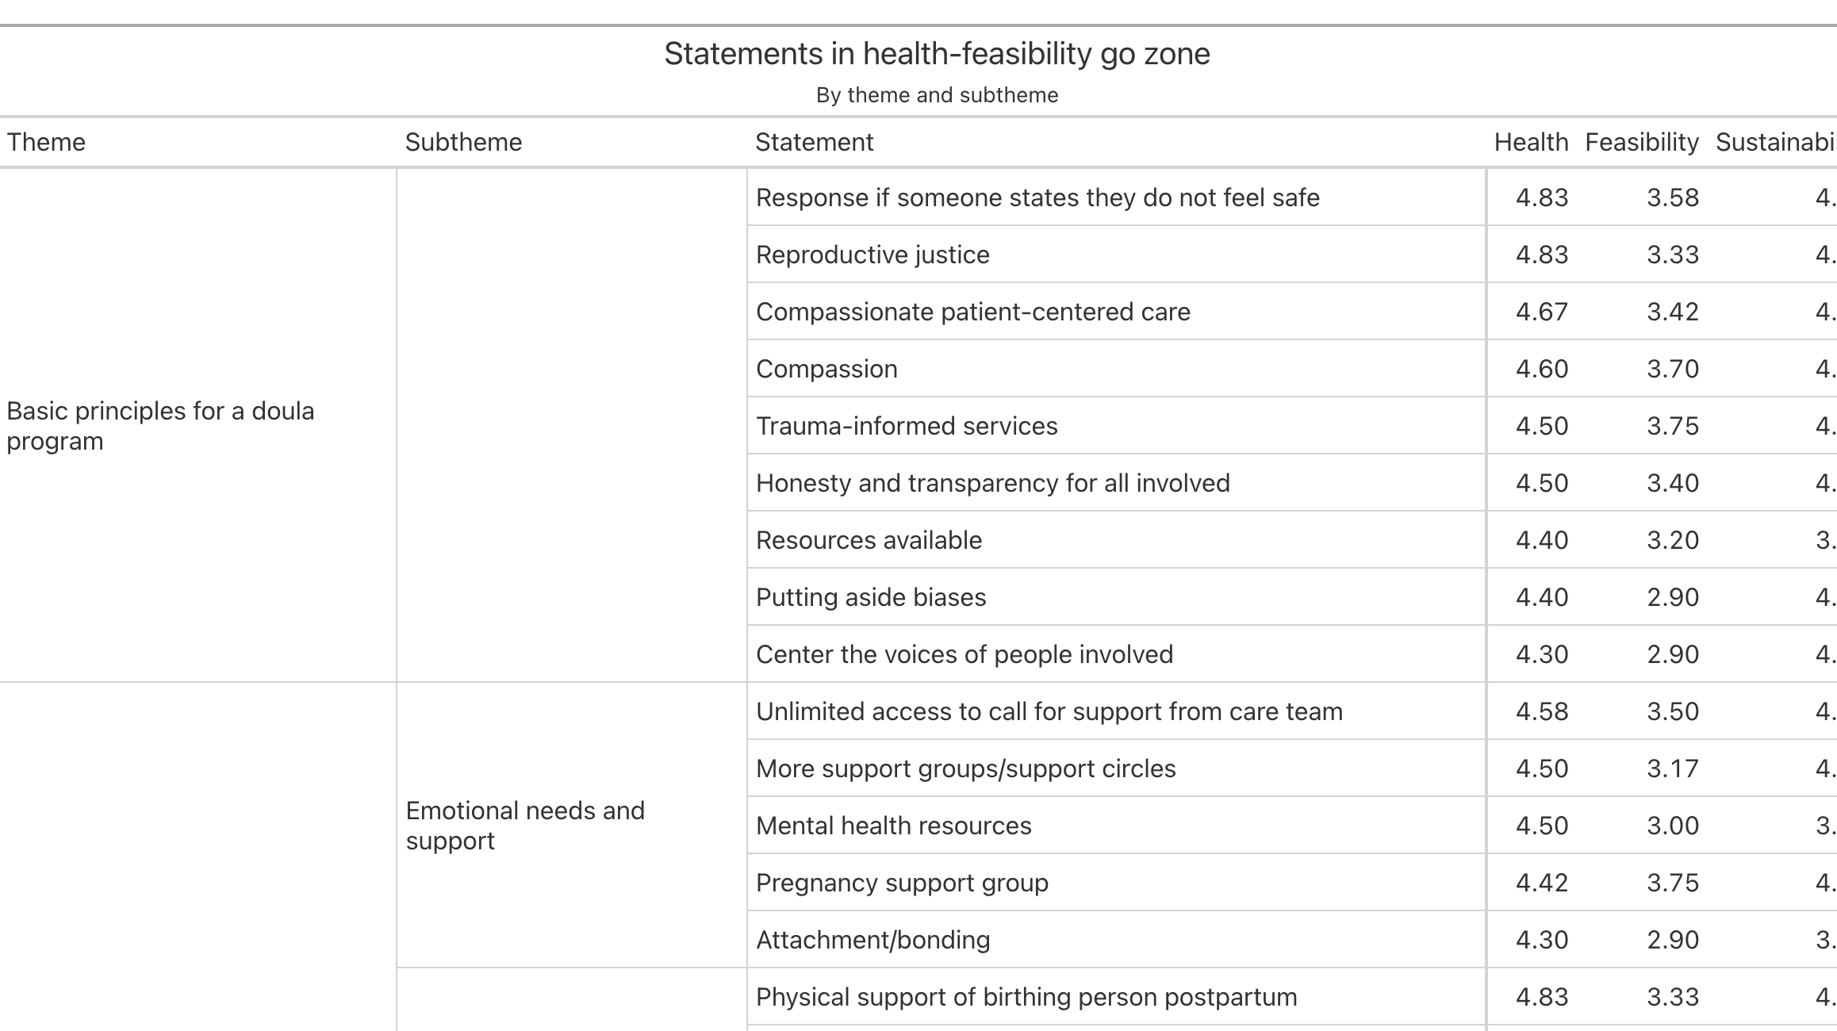Click the Resources available statement
This screenshot has height=1031, width=1837.
869,540
